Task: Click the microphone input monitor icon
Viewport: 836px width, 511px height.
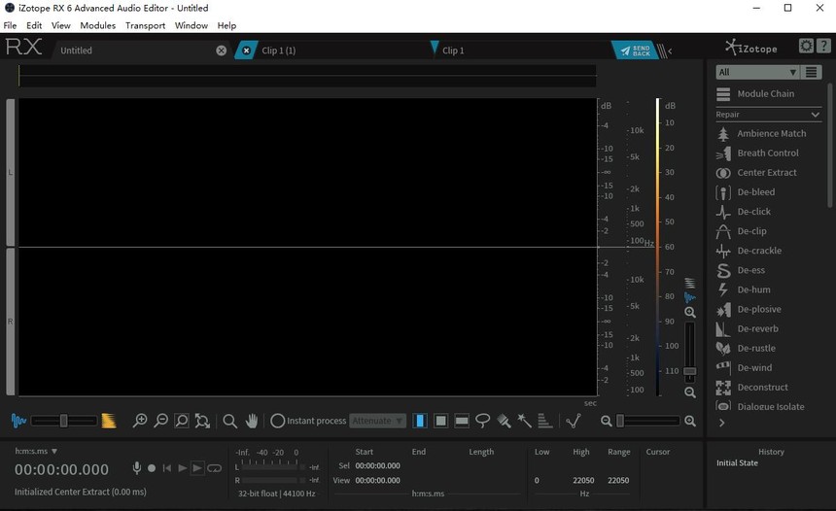Action: [x=137, y=468]
